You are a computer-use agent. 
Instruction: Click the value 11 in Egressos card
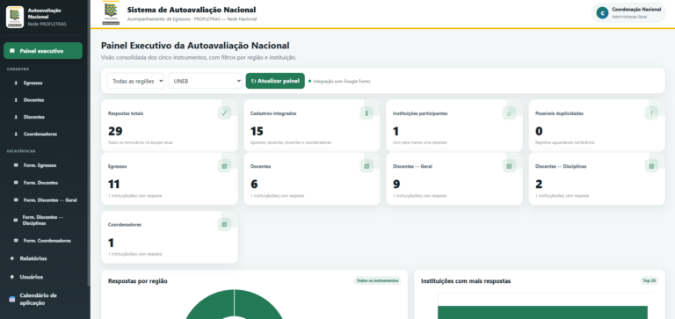click(114, 185)
